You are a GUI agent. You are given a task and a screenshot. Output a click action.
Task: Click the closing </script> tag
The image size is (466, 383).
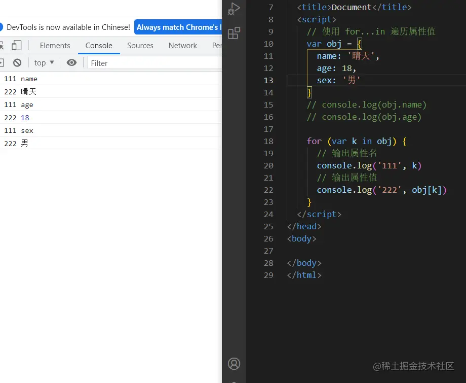coord(319,214)
